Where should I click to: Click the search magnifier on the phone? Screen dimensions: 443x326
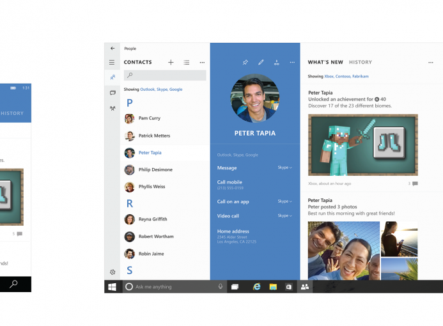click(13, 284)
